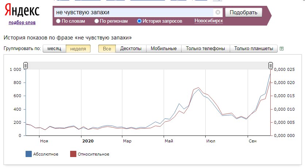Open the подбор слов link

pyautogui.click(x=22, y=23)
